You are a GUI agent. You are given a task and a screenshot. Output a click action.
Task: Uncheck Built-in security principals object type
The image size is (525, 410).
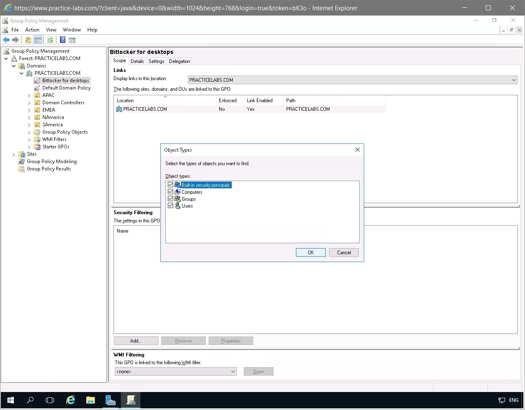pyautogui.click(x=171, y=184)
